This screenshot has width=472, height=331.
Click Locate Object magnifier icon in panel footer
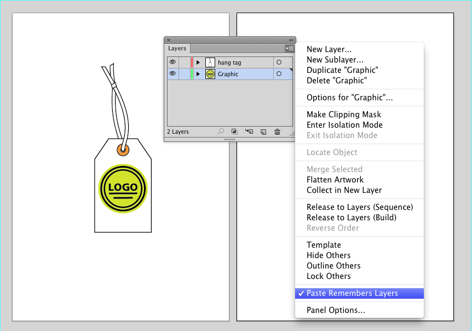tap(221, 132)
